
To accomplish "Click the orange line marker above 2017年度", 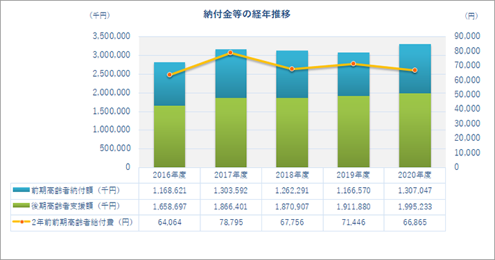I will pos(230,53).
